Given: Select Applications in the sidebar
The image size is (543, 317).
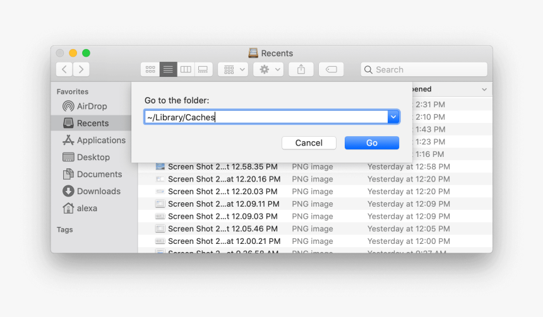Looking at the screenshot, I should point(100,141).
